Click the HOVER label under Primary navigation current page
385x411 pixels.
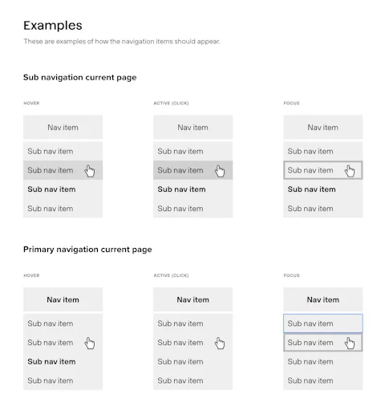tap(31, 275)
